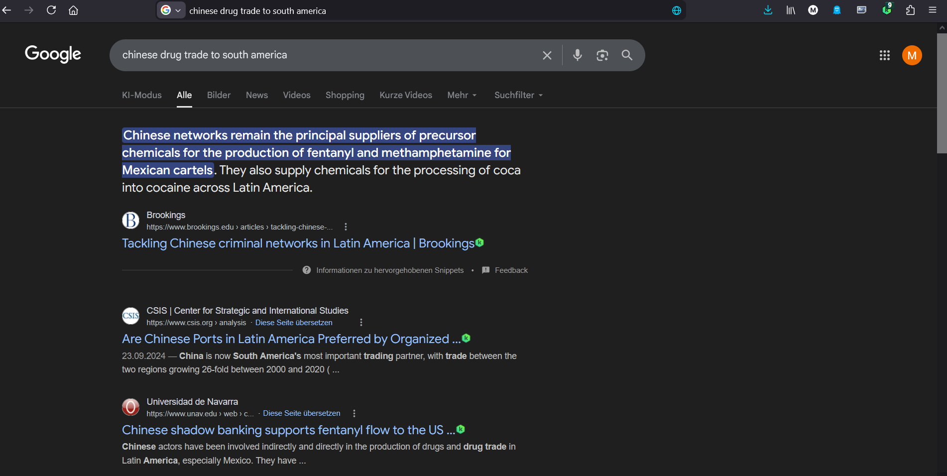Switch to the Kurze Videos tab
The width and height of the screenshot is (947, 476).
(406, 95)
